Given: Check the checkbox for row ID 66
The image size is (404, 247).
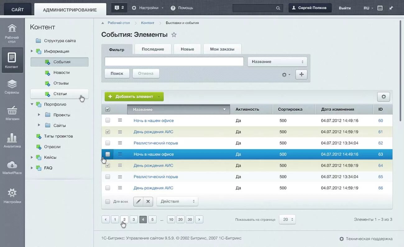Looking at the screenshot, I should 108,188.
